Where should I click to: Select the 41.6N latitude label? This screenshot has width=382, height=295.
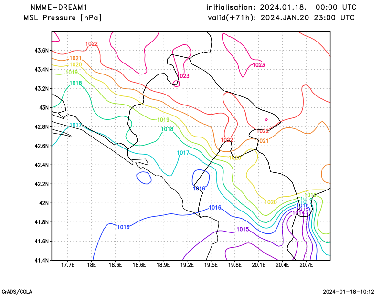tap(42, 241)
